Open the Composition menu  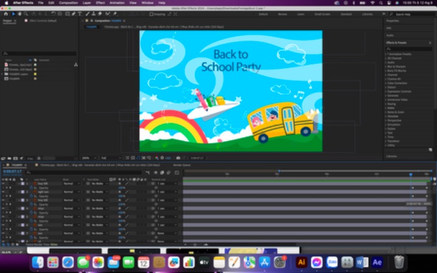tap(68, 2)
